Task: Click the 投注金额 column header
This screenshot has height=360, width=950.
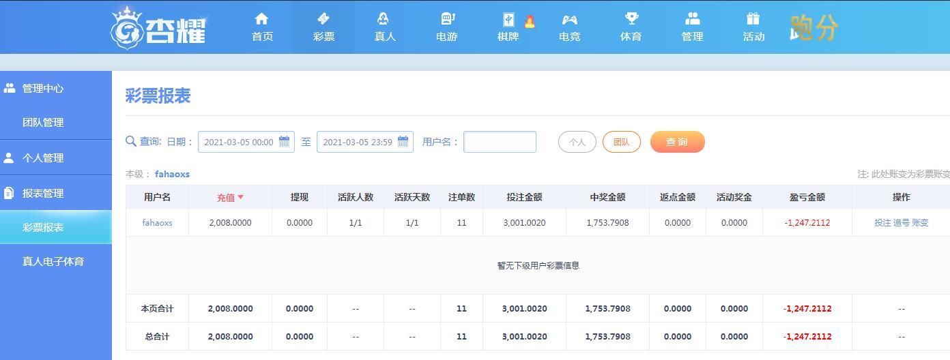Action: click(524, 197)
